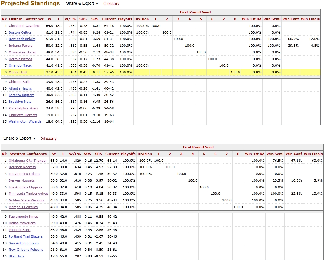326x261 pixels.
Task: Open the Share & Export dropdown above Western Conference
Action: click(19, 138)
